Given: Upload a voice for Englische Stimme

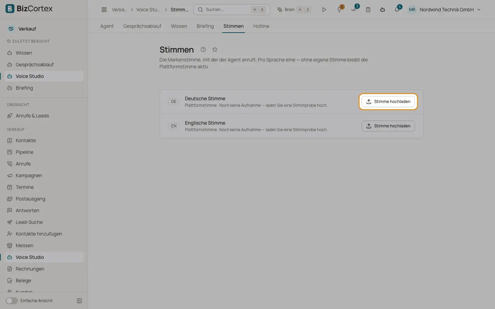Looking at the screenshot, I should (x=388, y=126).
